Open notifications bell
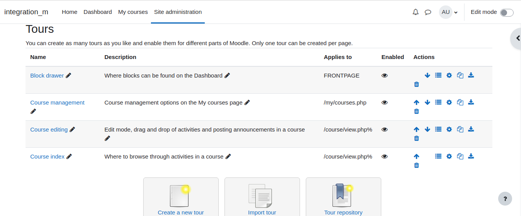This screenshot has width=521, height=216. pyautogui.click(x=416, y=12)
